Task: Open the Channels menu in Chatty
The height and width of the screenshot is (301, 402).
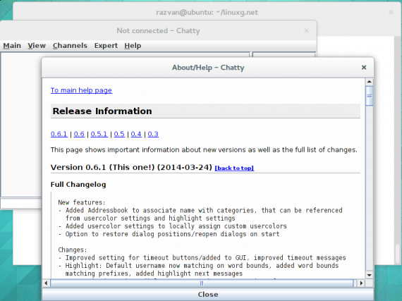Action: [70, 46]
